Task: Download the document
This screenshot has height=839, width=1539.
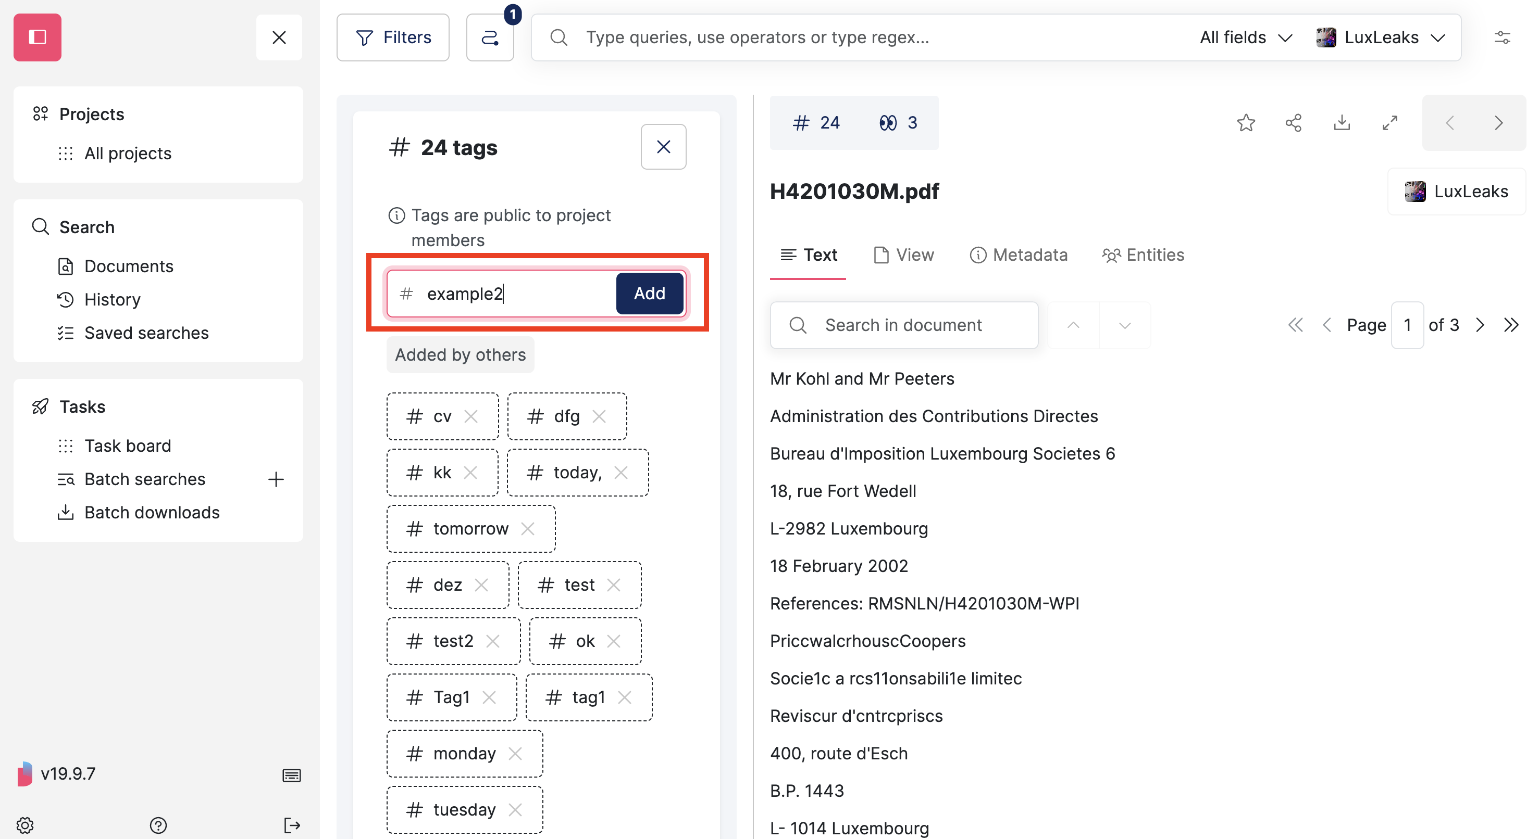Action: point(1342,122)
